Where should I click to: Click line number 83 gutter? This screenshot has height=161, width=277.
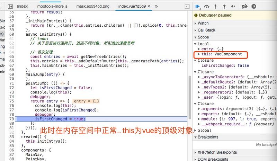click(11, 137)
